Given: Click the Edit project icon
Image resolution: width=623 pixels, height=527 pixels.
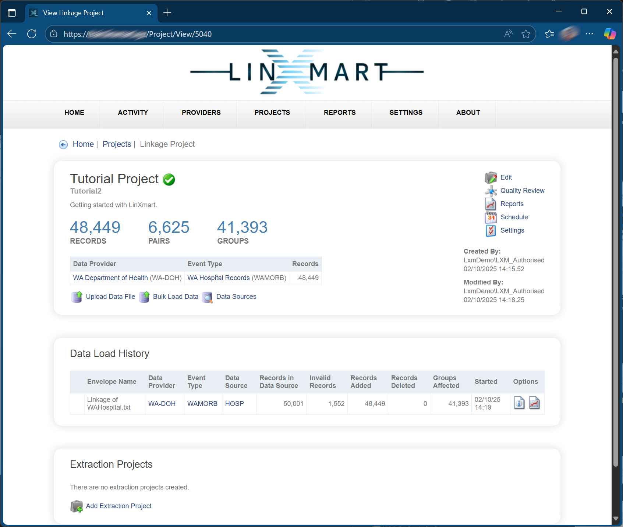Looking at the screenshot, I should pyautogui.click(x=491, y=178).
